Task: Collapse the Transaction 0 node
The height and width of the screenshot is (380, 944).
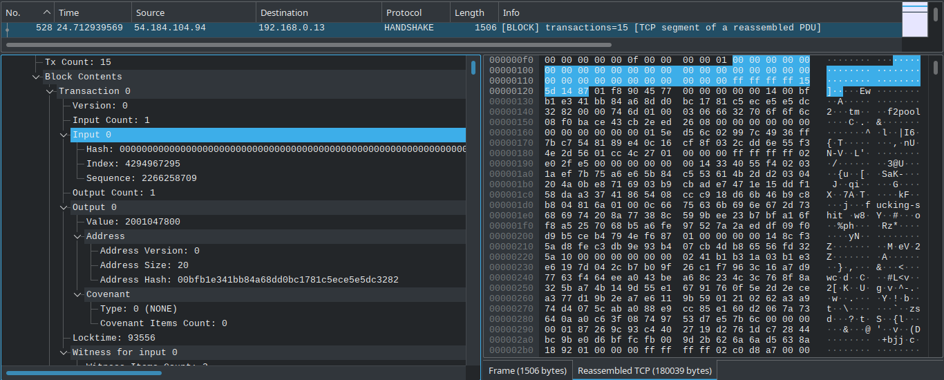Action: pyautogui.click(x=50, y=91)
